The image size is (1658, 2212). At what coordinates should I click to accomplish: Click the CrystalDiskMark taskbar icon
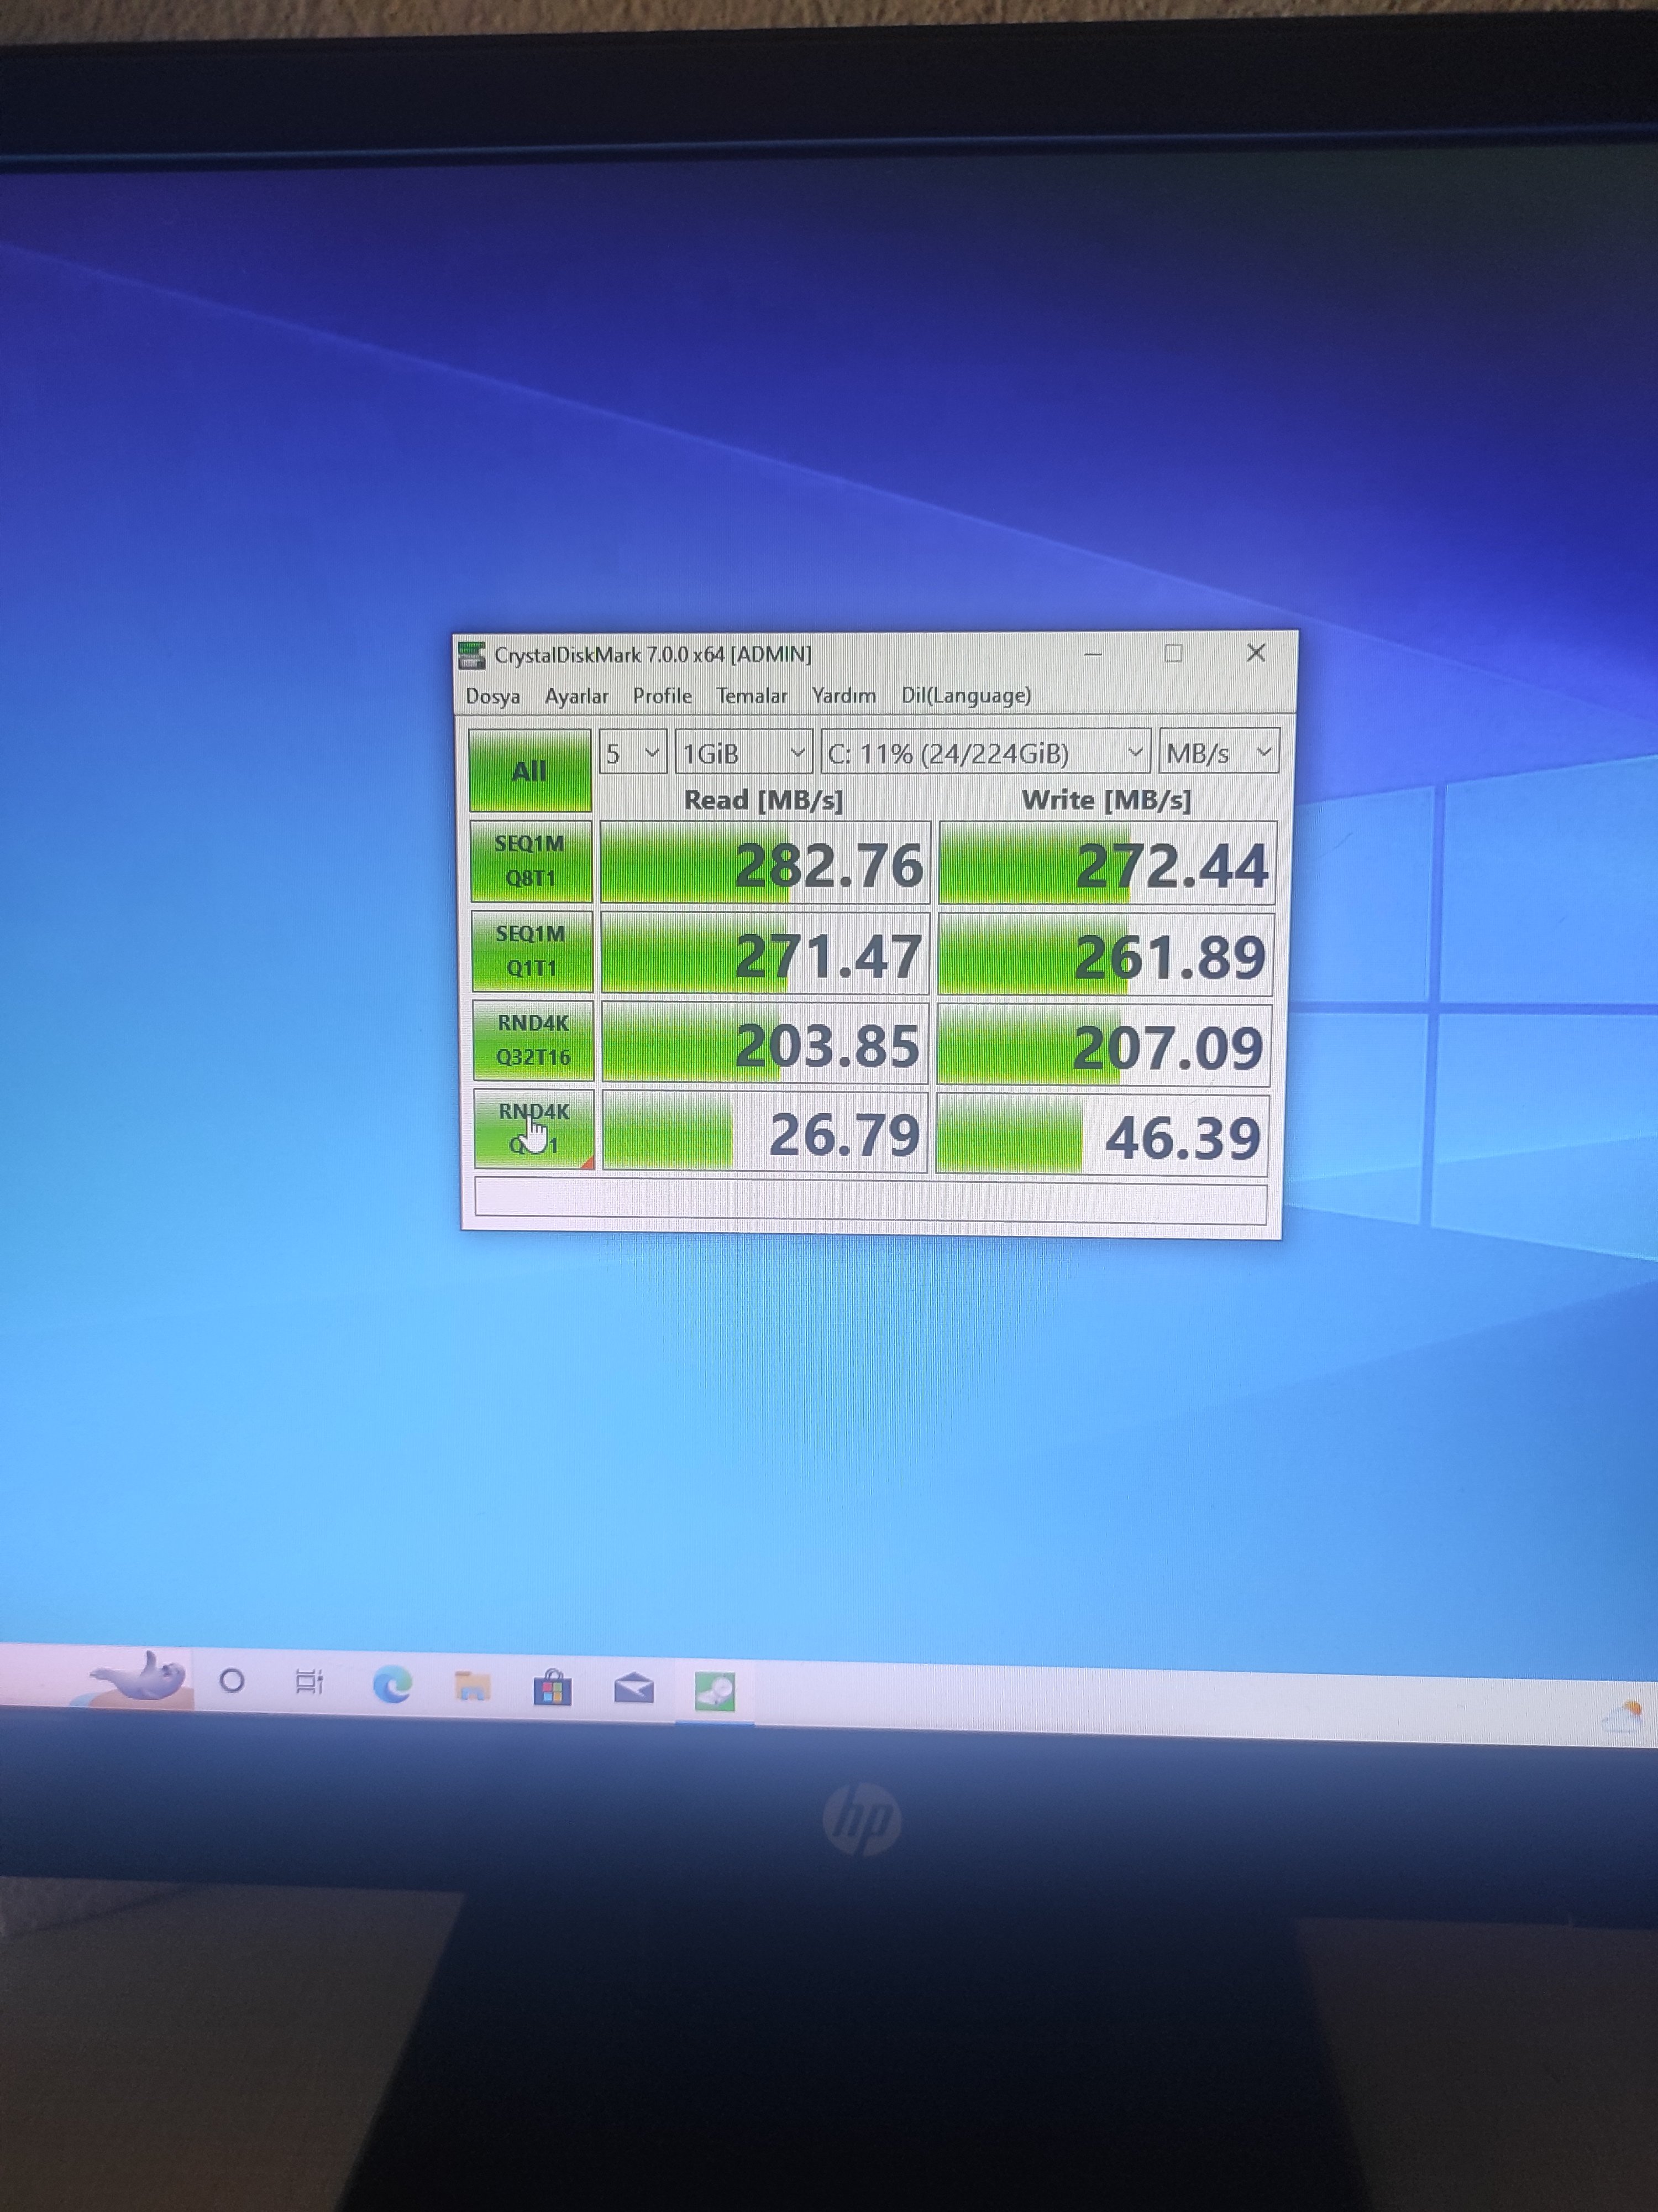715,1692
